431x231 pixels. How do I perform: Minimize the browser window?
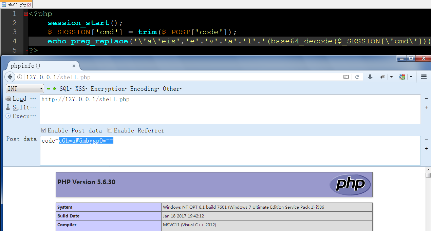402,58
